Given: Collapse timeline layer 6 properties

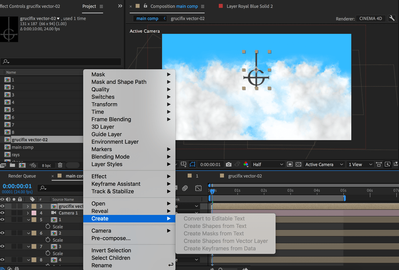Looking at the screenshot, I should coord(28,233).
